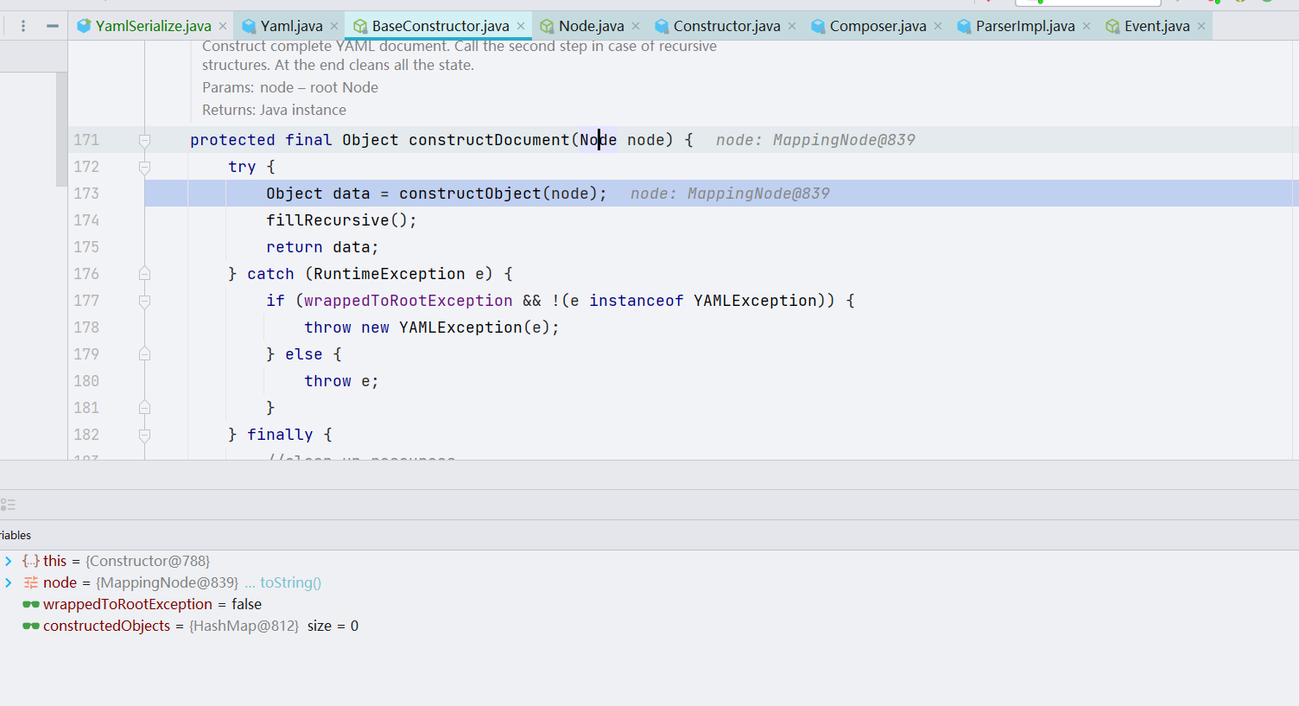Click the vertical three-dots options icon

click(x=23, y=26)
